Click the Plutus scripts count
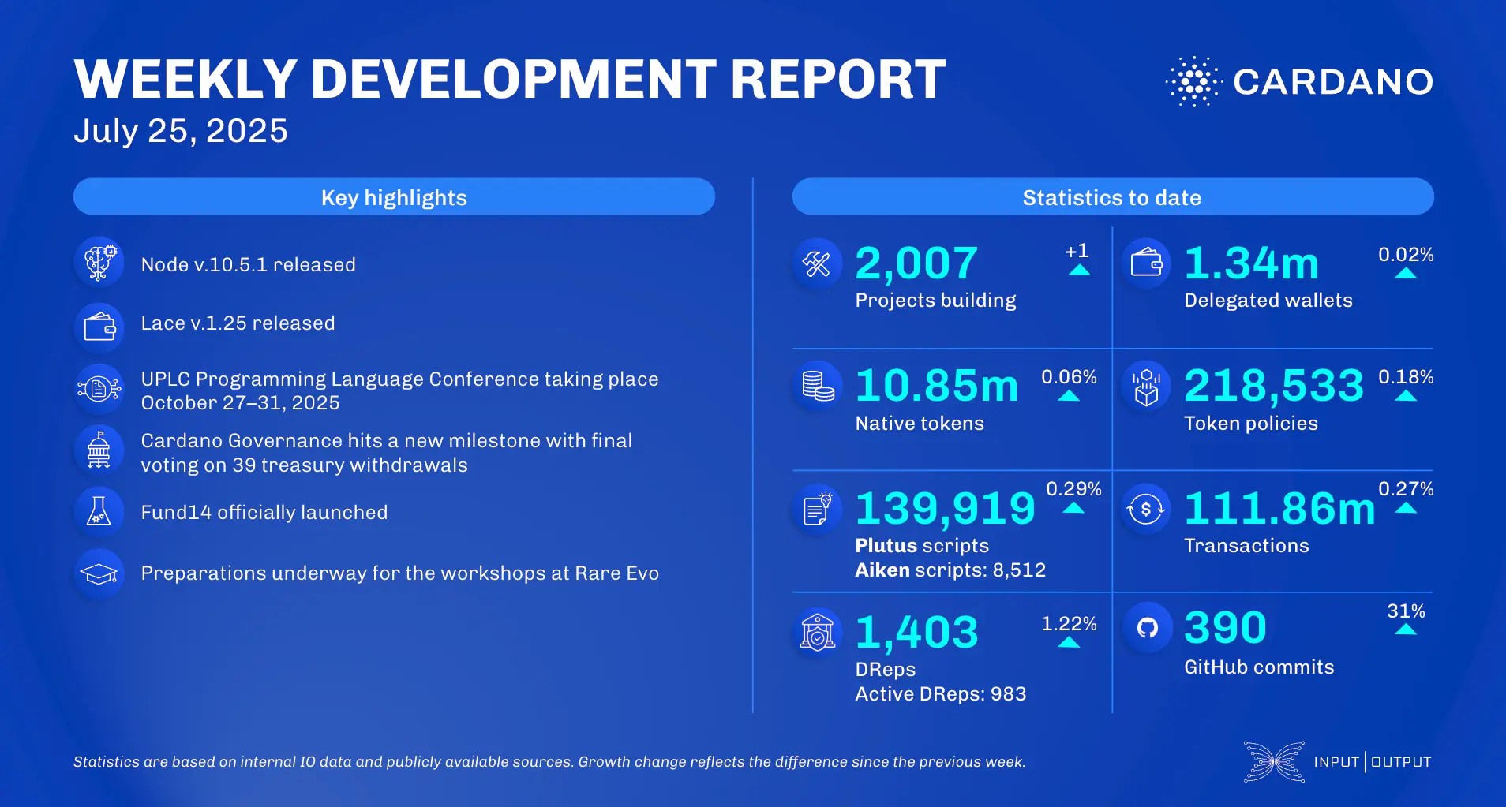1506x807 pixels. point(944,509)
